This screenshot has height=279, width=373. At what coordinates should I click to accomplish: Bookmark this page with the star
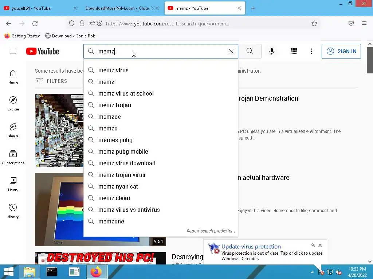point(314,24)
